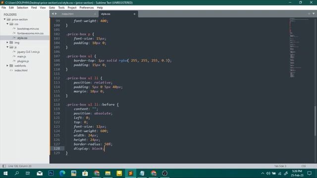317x178 pixels.
Task: Open the Help menu
Action: 100,8
